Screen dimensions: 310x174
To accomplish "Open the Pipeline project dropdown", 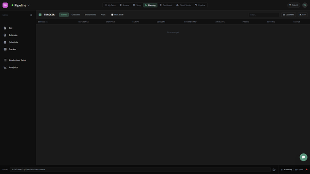I will (20, 5).
